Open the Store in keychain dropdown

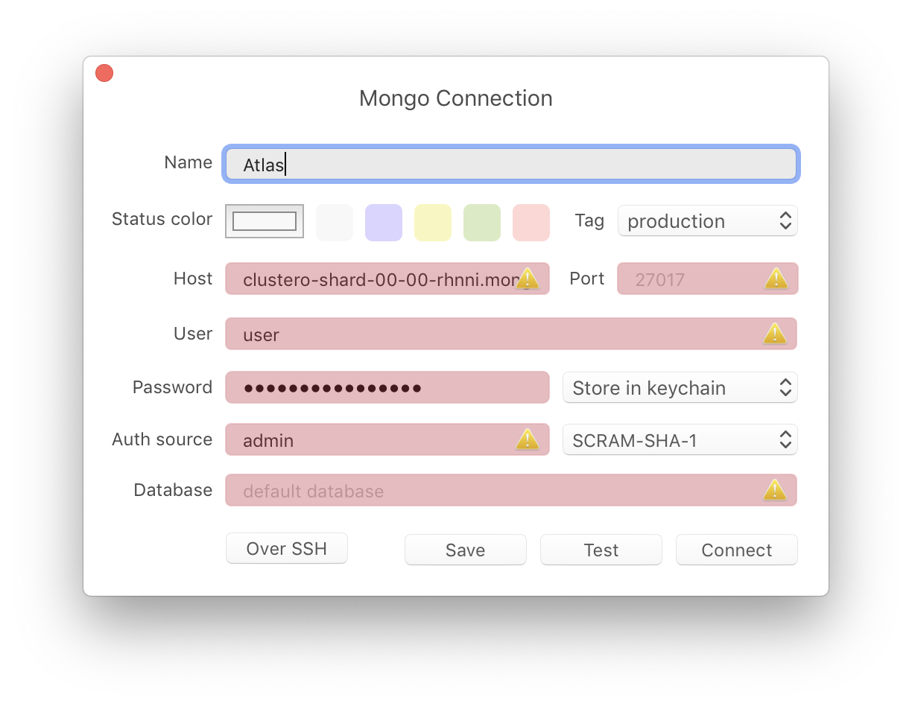(x=679, y=387)
